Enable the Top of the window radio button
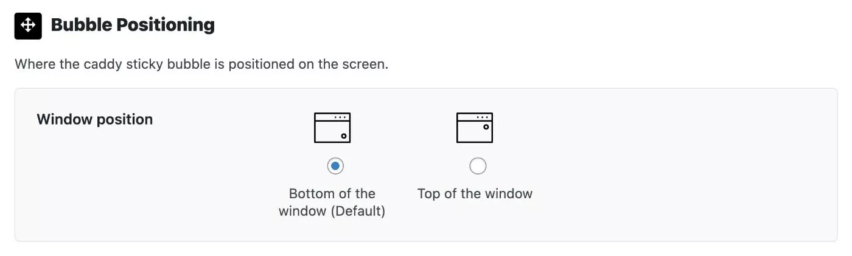This screenshot has width=852, height=256. coord(478,165)
